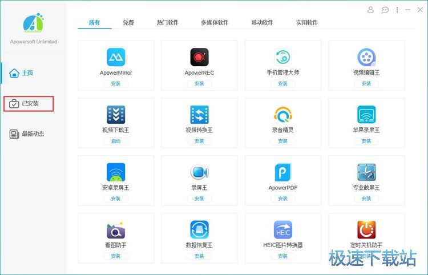Click the ApowerPDF name label
Image resolution: width=428 pixels, height=275 pixels.
pos(283,188)
